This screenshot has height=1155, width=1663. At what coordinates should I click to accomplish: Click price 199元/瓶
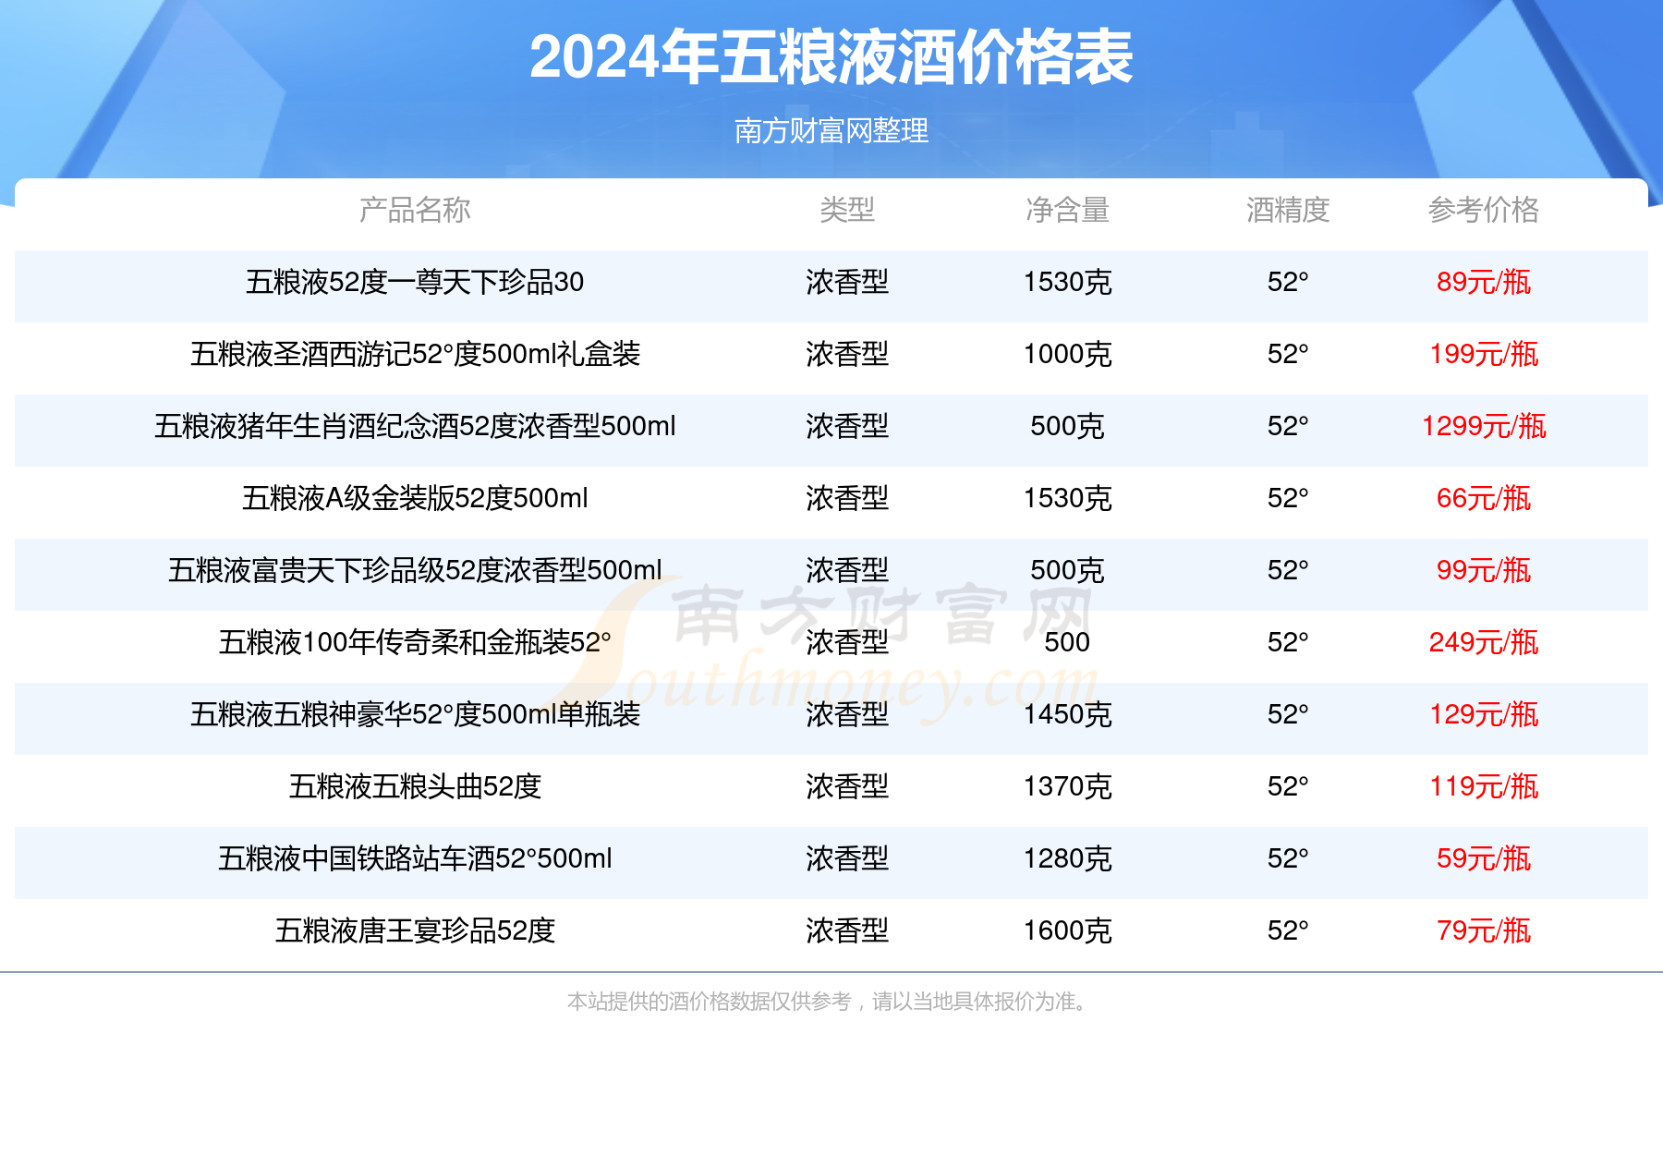point(1484,354)
